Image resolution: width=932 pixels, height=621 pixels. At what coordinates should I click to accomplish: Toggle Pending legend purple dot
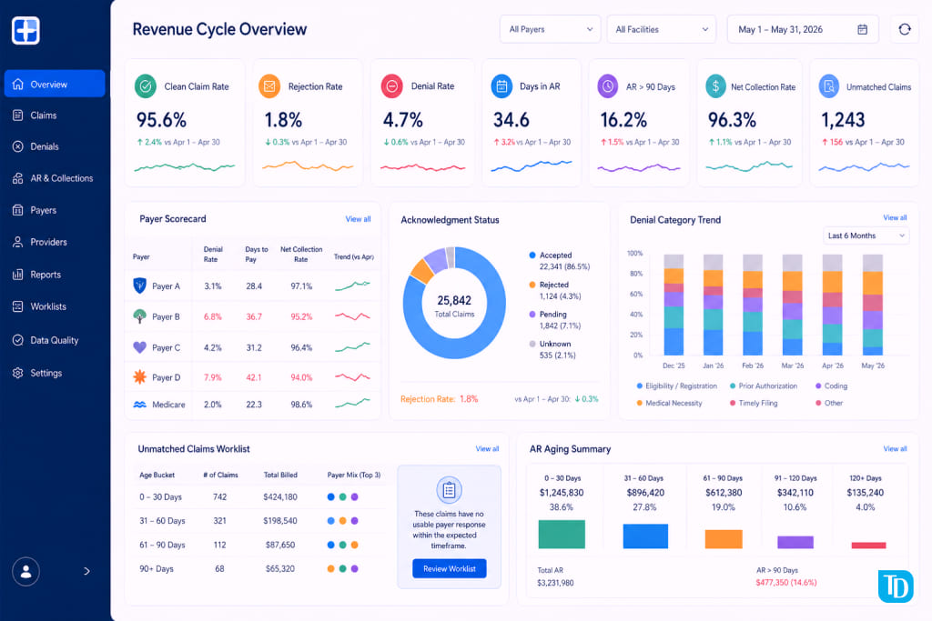coord(532,314)
